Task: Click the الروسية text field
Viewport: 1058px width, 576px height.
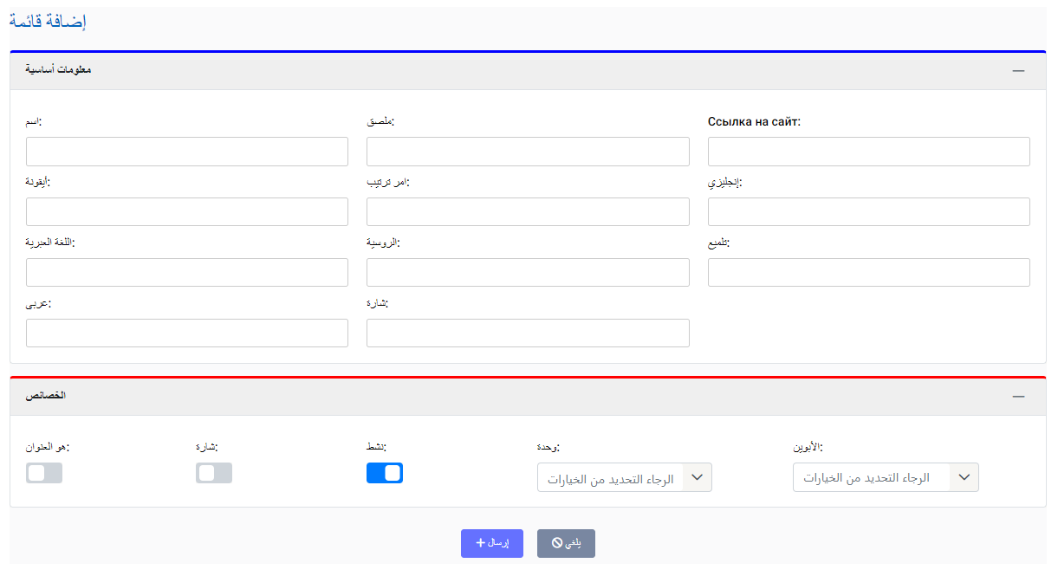Action: pyautogui.click(x=528, y=272)
